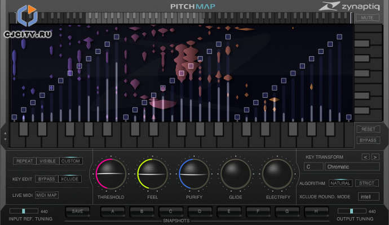Open the Key Transform root note C dropdown
Screen dimensions: 389x225
313,166
